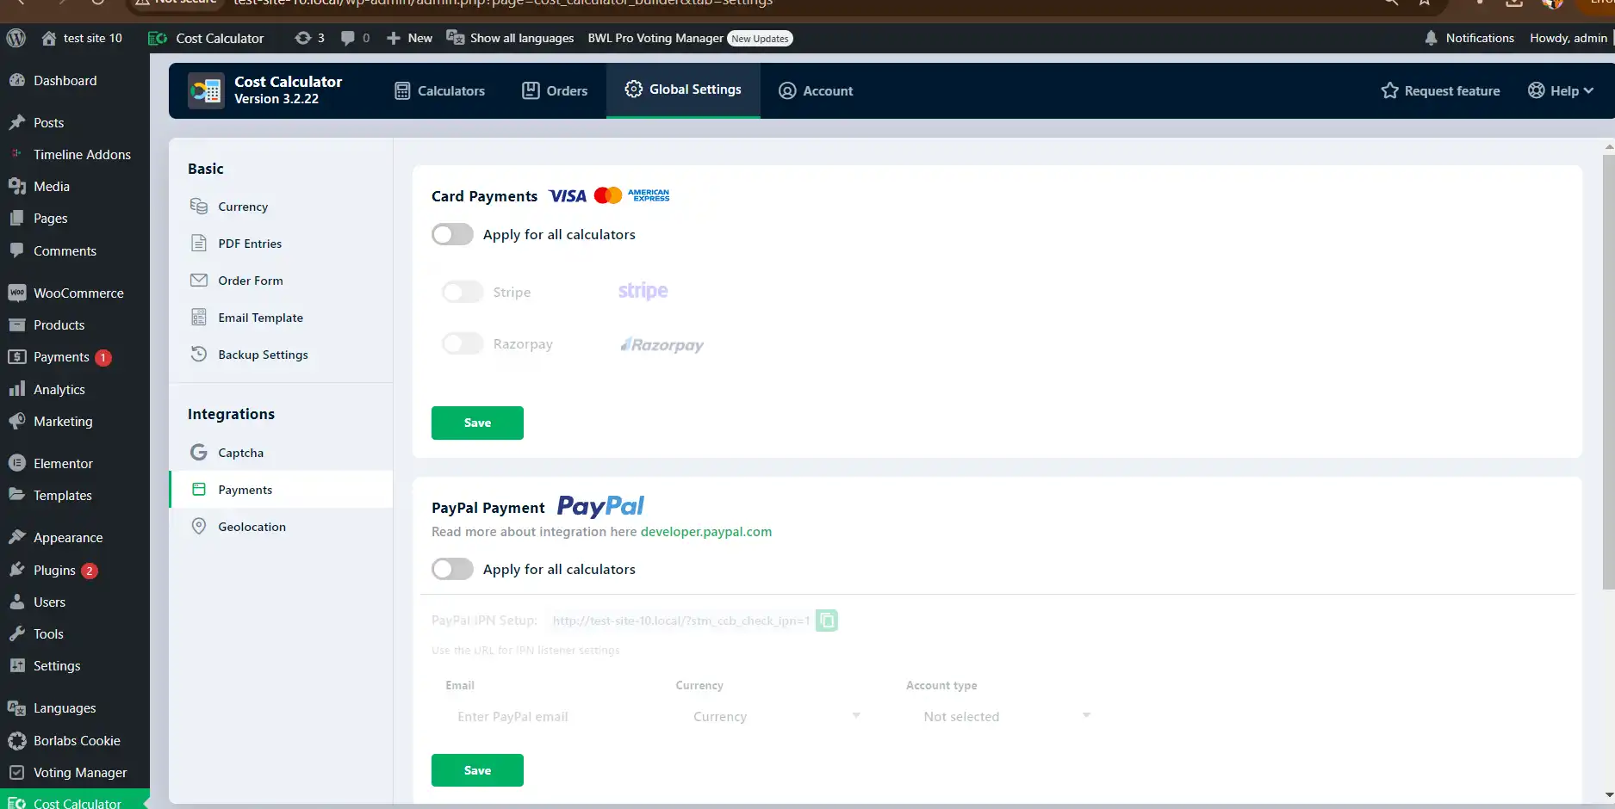Screen dimensions: 1615x809
Task: Click the Email Template icon
Action: [x=199, y=318]
